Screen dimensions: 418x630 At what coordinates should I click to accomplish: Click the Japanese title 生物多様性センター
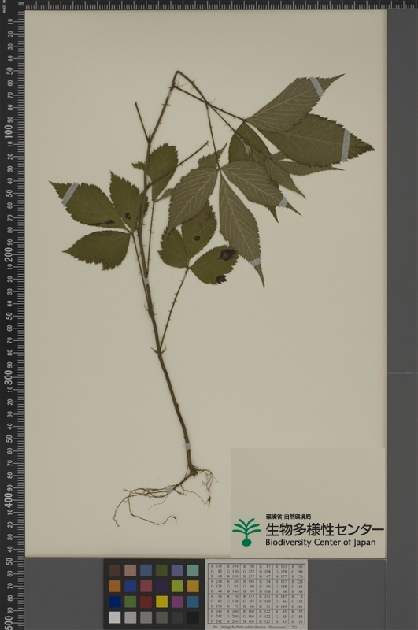(x=324, y=529)
